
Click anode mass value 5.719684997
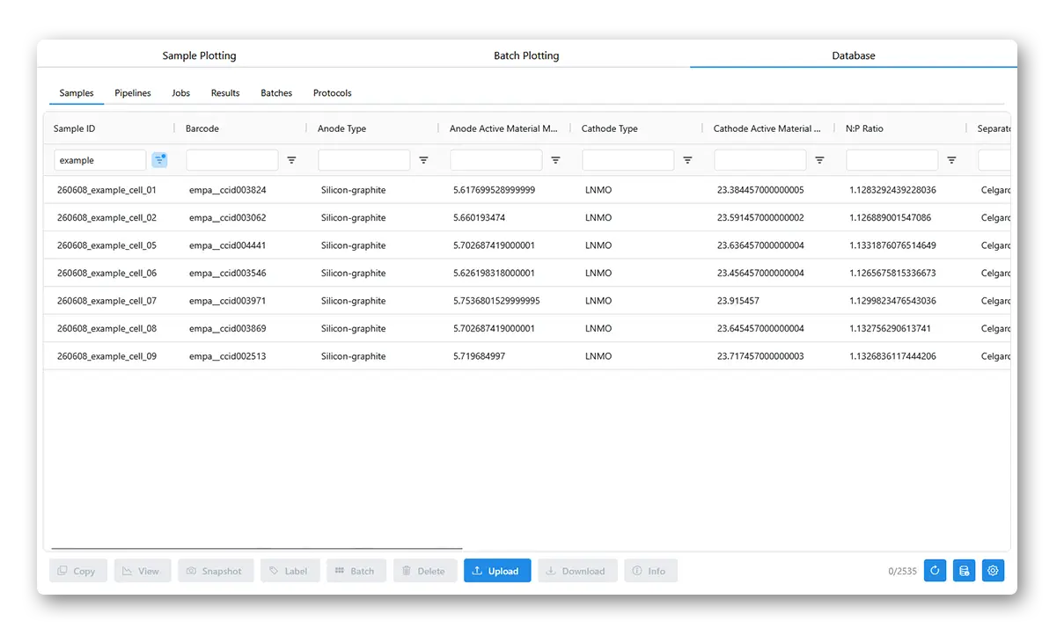pyautogui.click(x=480, y=356)
